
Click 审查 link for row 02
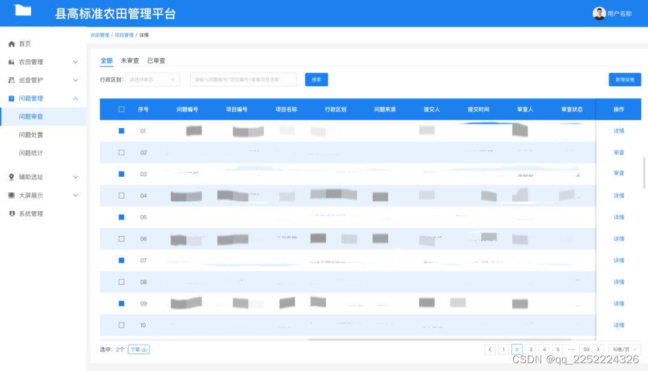(x=619, y=152)
